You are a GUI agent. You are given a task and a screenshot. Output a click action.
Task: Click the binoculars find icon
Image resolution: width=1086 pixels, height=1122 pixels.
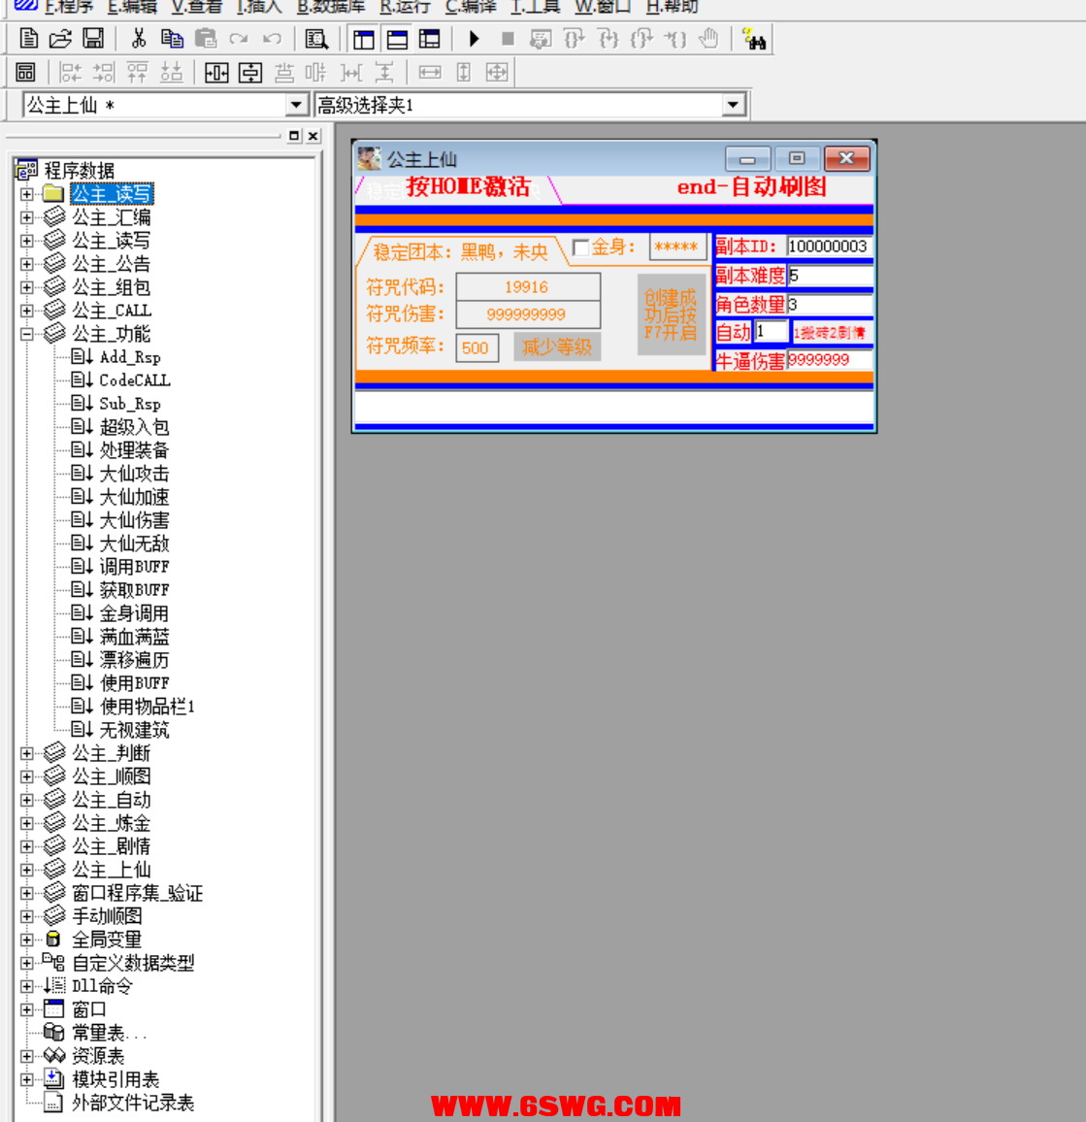pos(754,40)
